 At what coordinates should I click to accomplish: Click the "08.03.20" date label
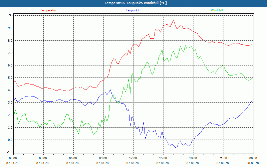pos(253,163)
